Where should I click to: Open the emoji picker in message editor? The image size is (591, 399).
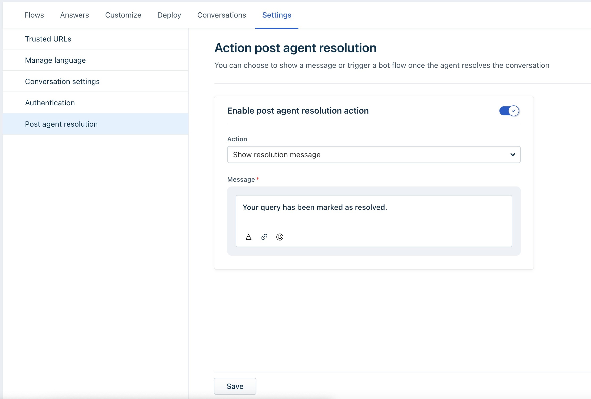point(280,237)
